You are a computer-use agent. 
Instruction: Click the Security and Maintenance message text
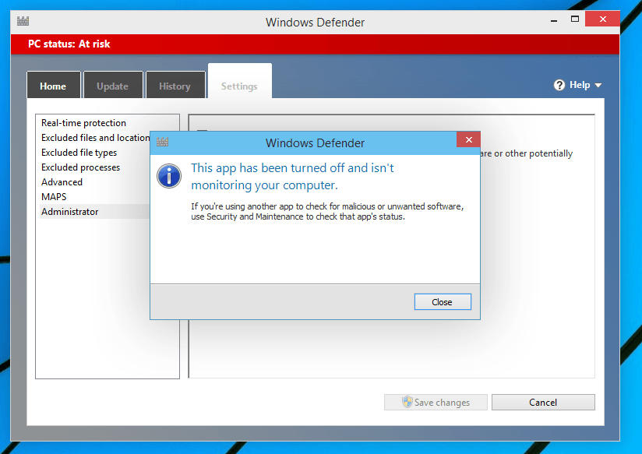click(327, 211)
